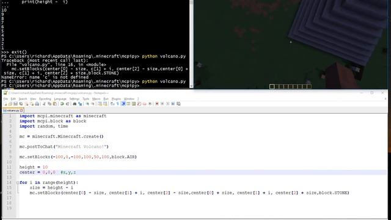391x220 pixels.
Task: Toggle the Document Map panel icon
Action: pyautogui.click(x=134, y=104)
